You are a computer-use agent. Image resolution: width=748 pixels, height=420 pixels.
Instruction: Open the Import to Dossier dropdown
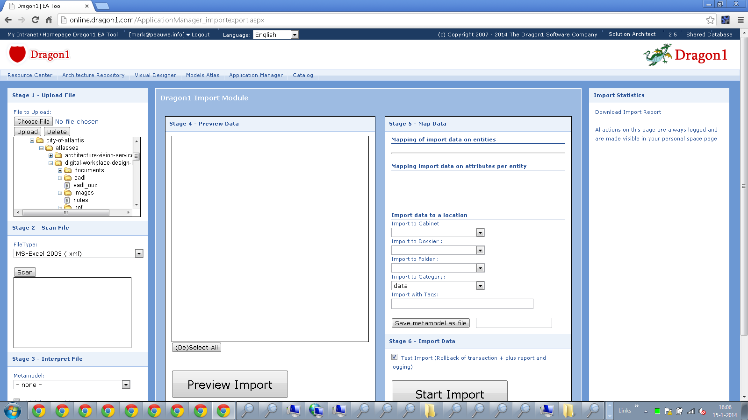tap(438, 250)
